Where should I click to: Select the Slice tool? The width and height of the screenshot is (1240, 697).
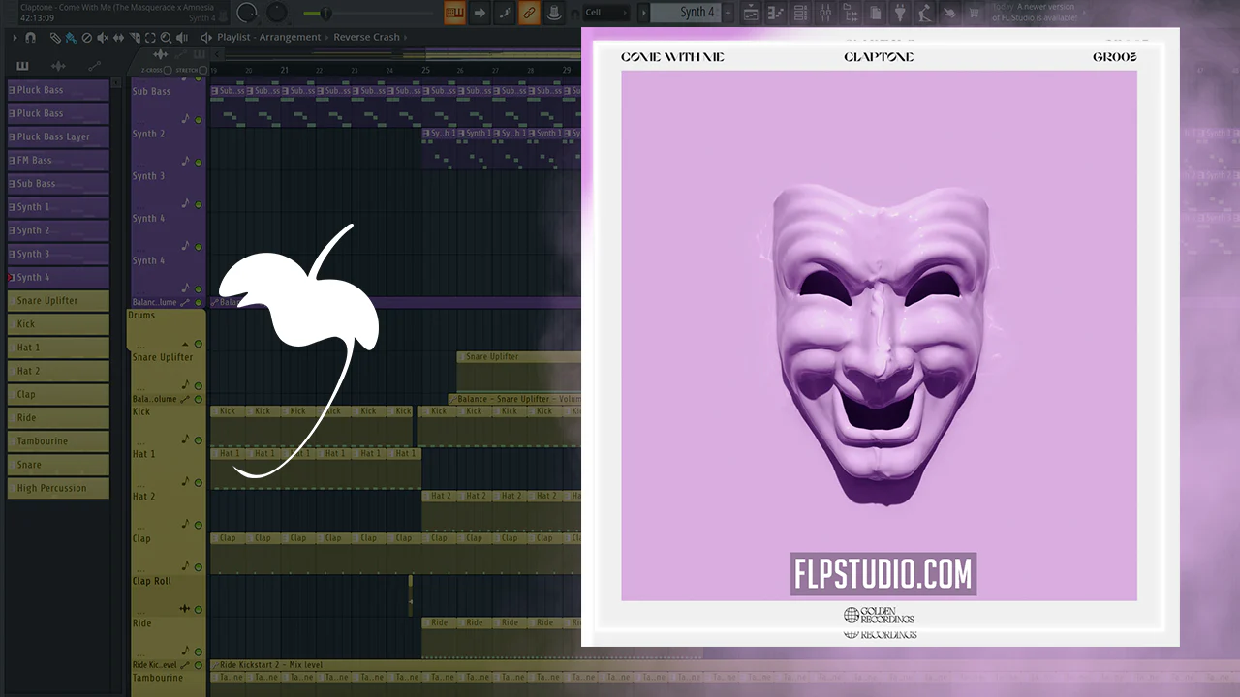[135, 38]
